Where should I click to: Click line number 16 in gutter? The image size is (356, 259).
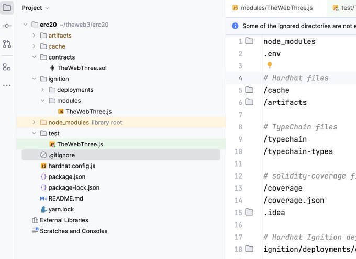238,225
